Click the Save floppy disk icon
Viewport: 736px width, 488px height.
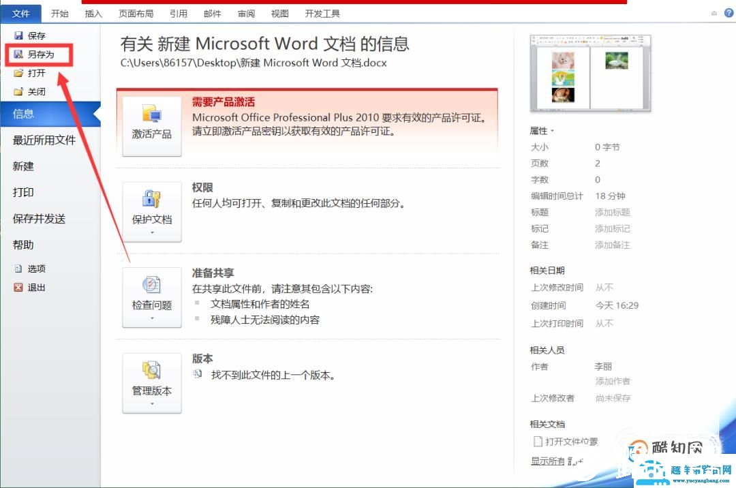pos(18,35)
